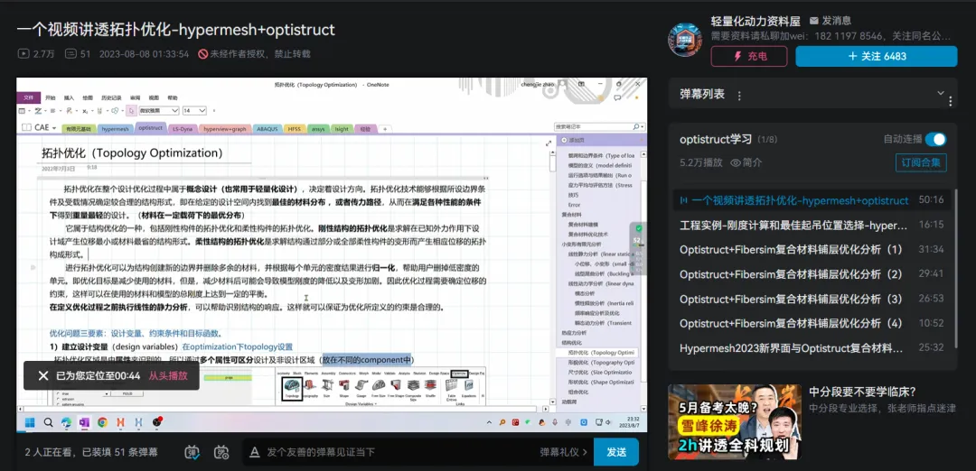Toggle the danmaku display switch icon
Image resolution: width=976 pixels, height=471 pixels.
tap(193, 452)
